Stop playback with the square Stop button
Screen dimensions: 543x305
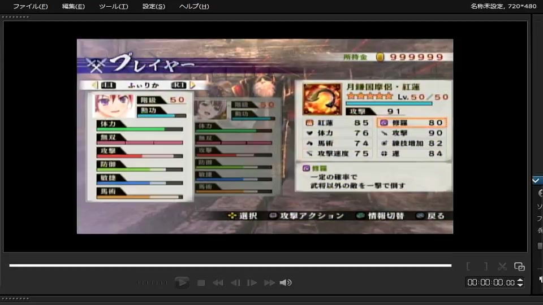click(201, 283)
